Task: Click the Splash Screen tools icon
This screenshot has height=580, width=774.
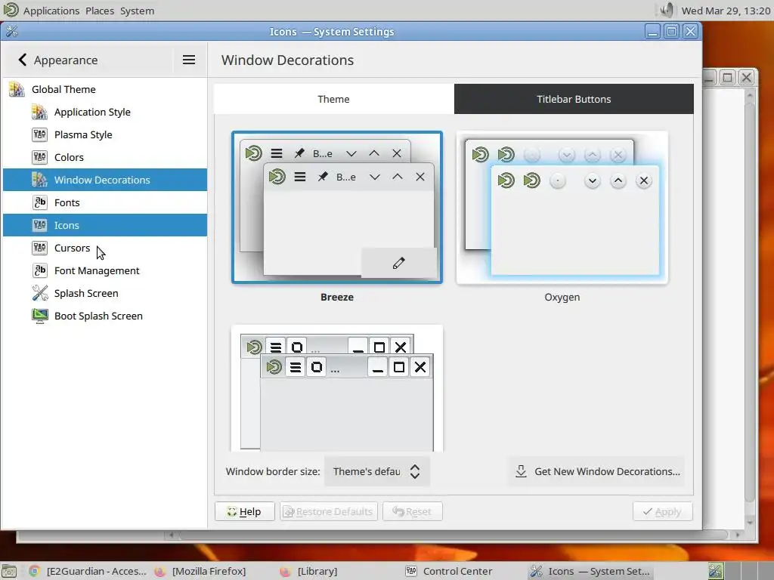Action: [x=39, y=294]
